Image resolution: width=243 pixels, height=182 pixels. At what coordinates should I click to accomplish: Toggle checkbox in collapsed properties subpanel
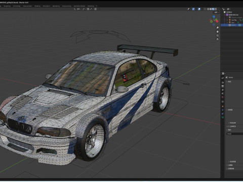tap(229, 126)
